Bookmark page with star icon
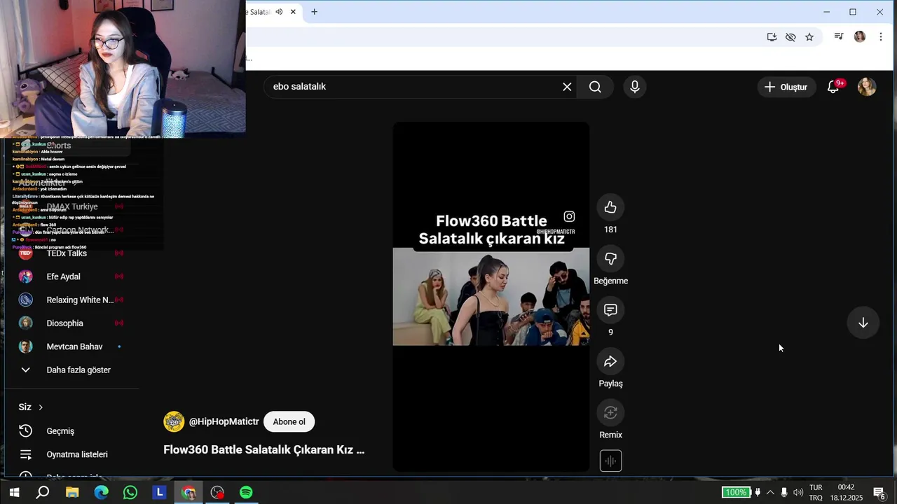The image size is (897, 504). (809, 37)
